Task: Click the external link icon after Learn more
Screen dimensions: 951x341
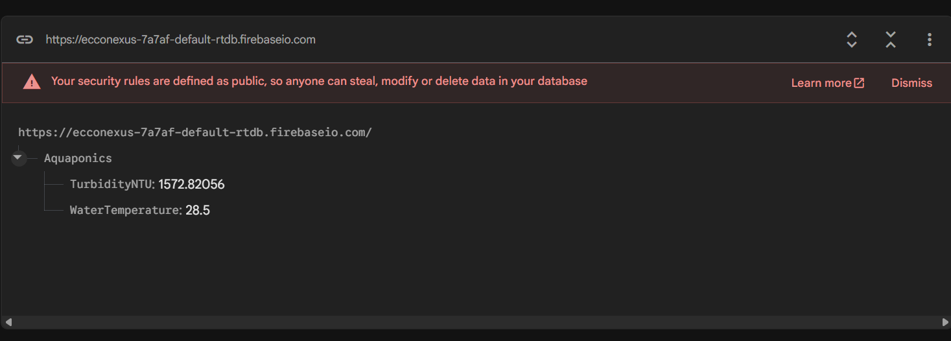Action: (859, 83)
